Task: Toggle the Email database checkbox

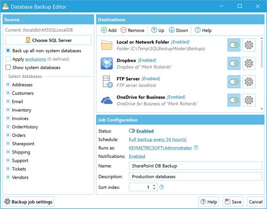Action: point(8,101)
